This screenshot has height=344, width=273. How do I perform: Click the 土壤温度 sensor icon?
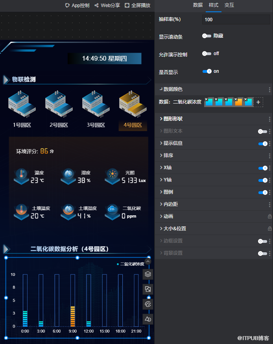[x=21, y=212]
